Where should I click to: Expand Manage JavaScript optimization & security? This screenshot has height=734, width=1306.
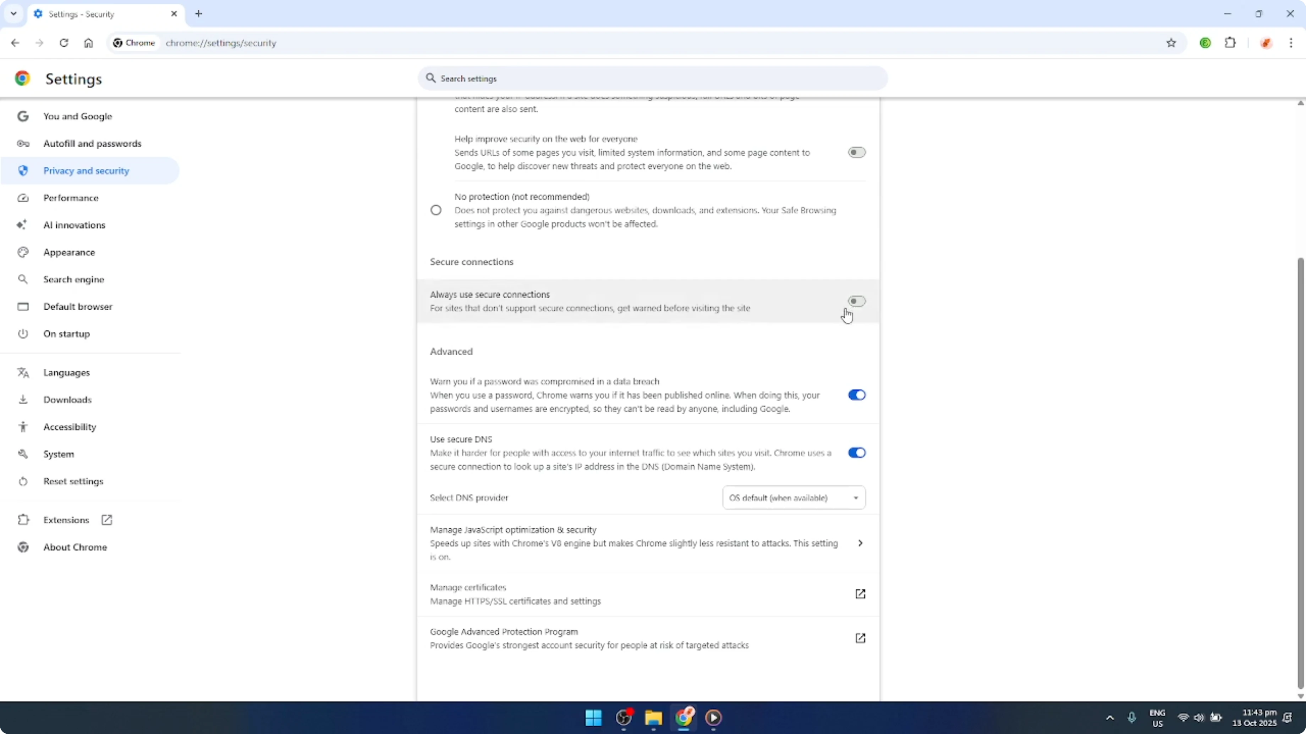coord(860,543)
